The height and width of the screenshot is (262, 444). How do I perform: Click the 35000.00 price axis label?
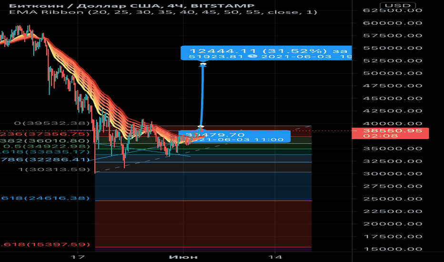(393, 149)
